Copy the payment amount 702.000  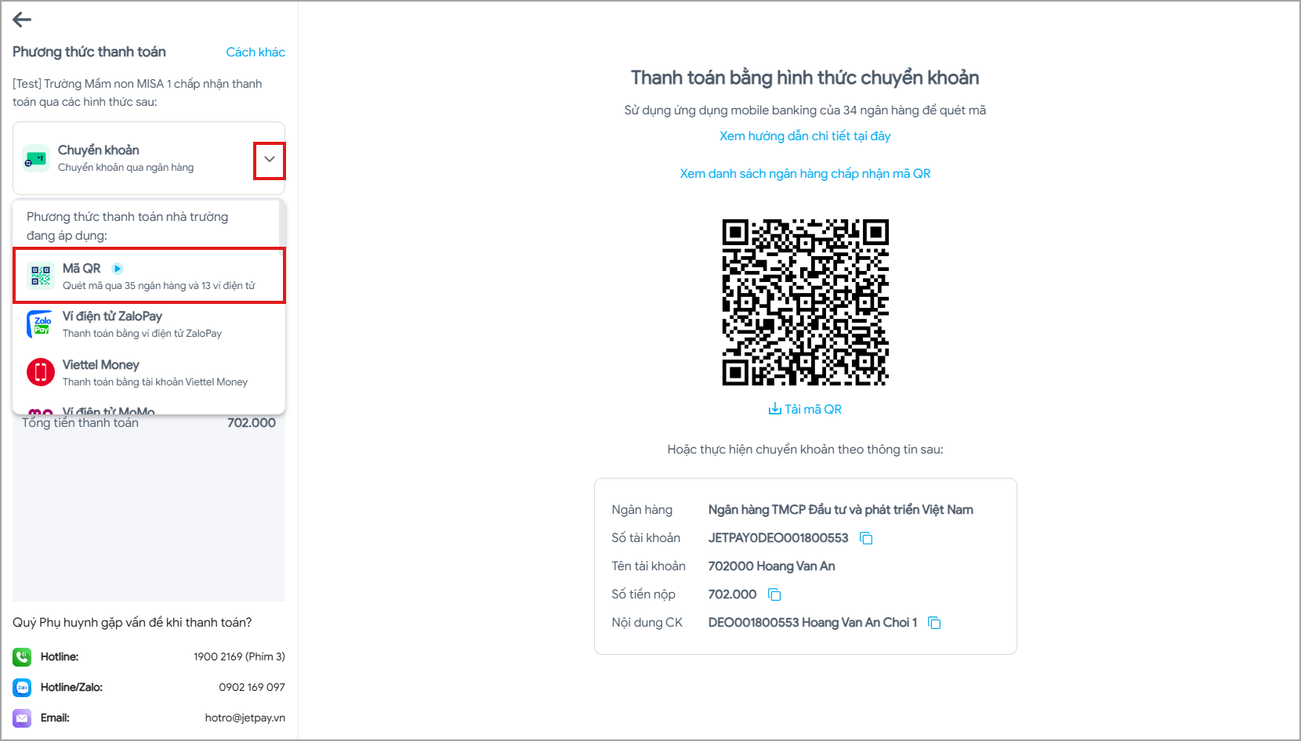774,595
